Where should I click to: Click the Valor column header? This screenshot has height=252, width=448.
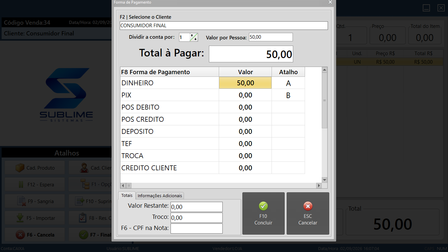[245, 72]
